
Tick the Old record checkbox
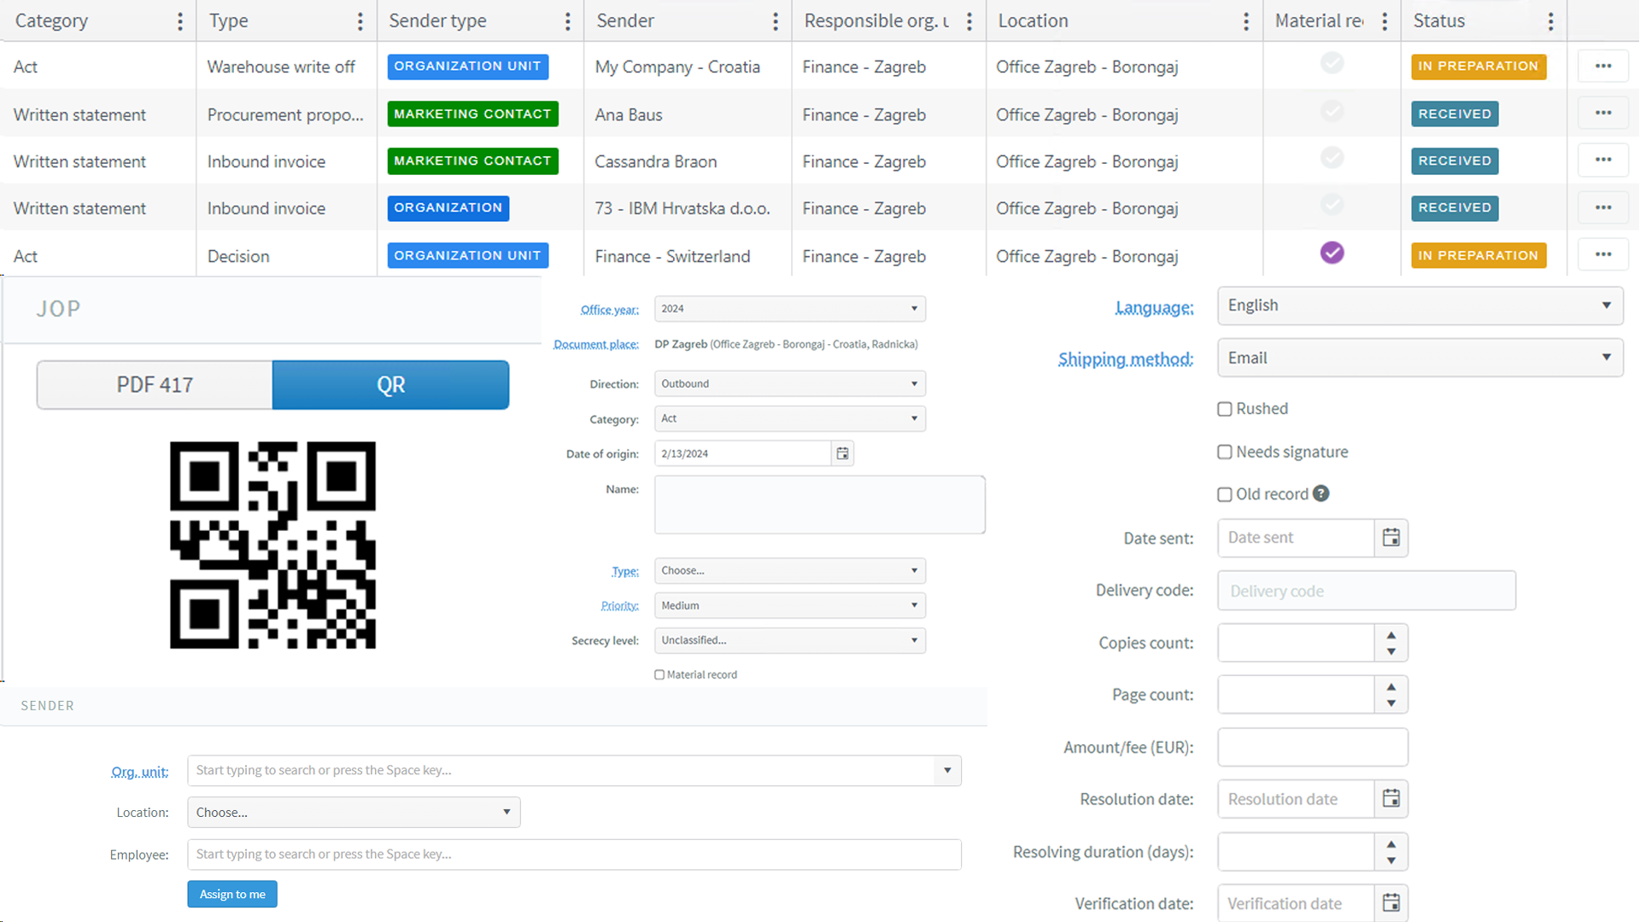coord(1225,494)
